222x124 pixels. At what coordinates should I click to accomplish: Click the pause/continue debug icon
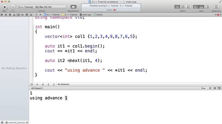click(x=37, y=84)
